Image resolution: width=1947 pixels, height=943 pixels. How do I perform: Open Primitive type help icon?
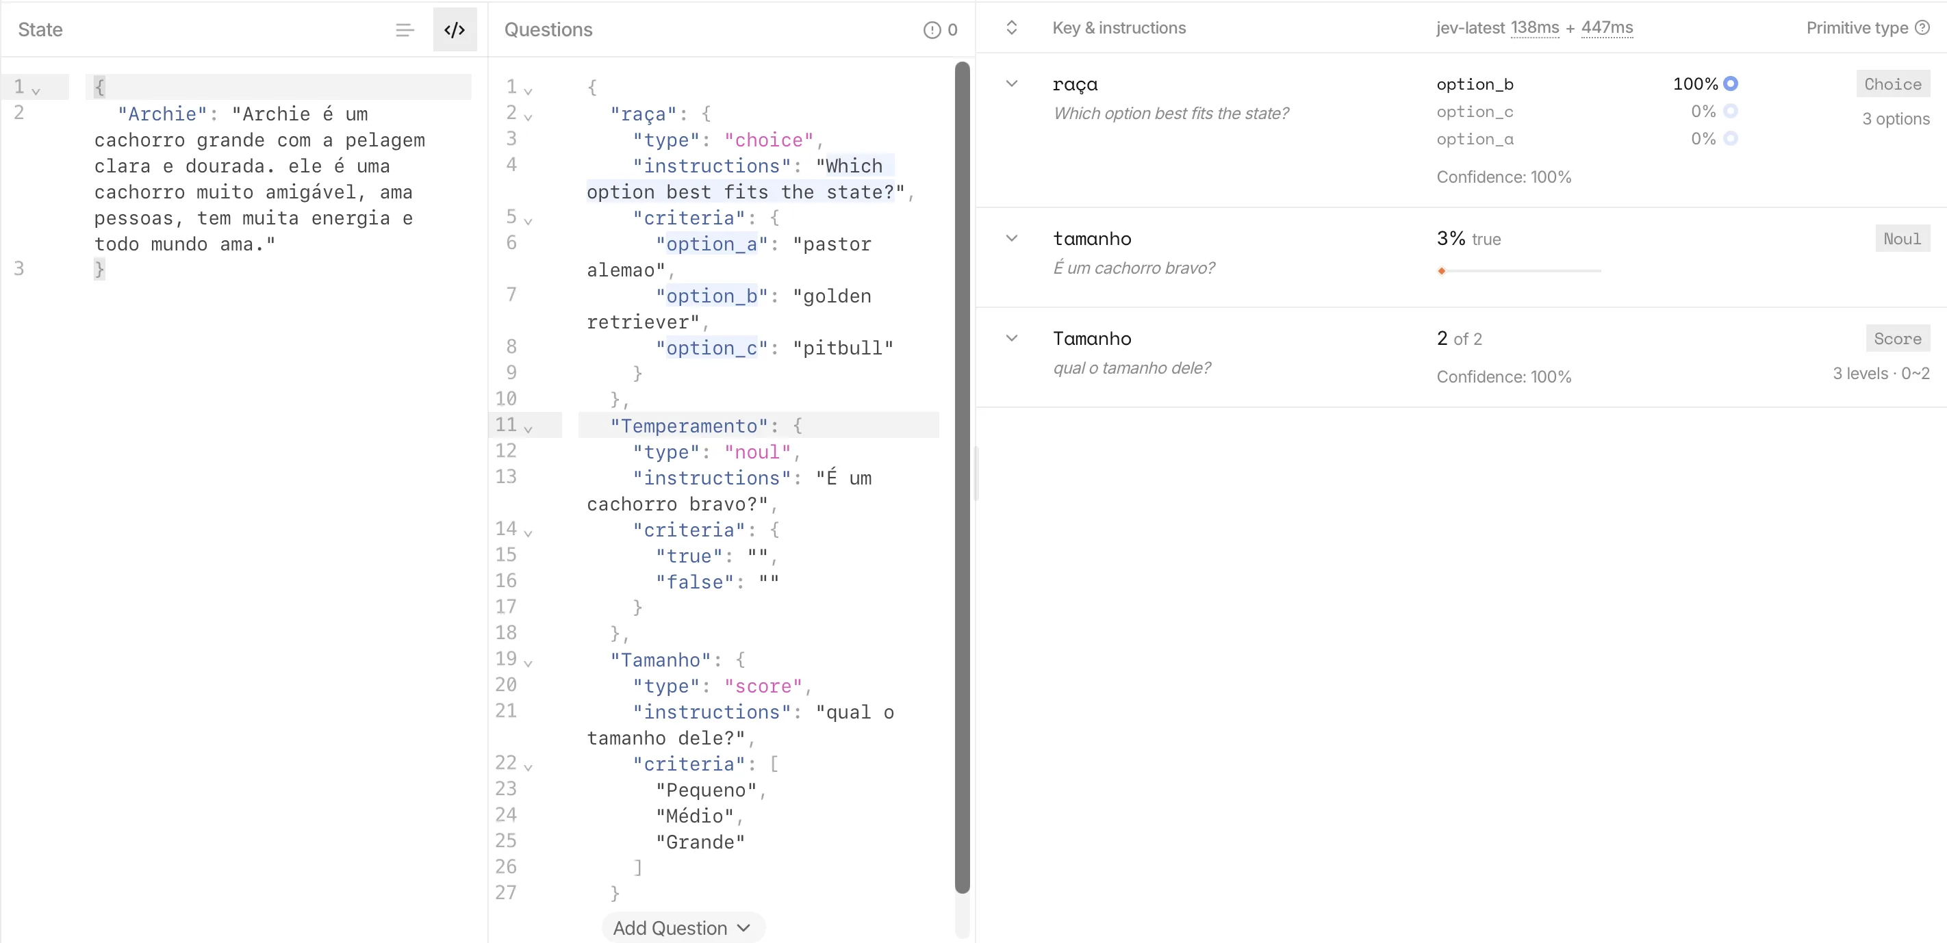(x=1923, y=28)
